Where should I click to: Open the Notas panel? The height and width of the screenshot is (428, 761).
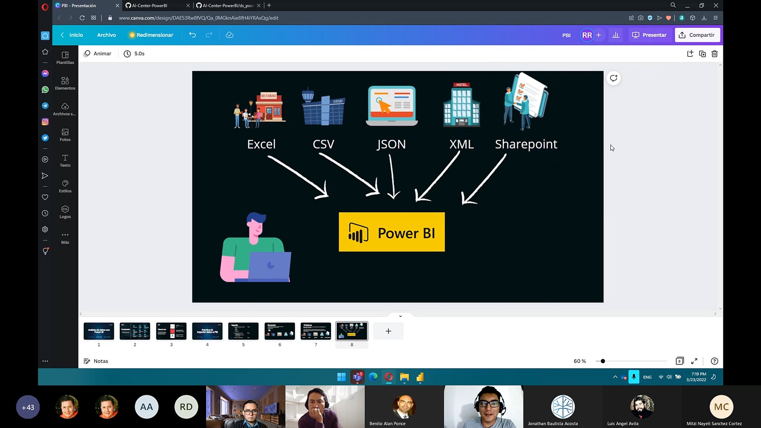point(96,361)
